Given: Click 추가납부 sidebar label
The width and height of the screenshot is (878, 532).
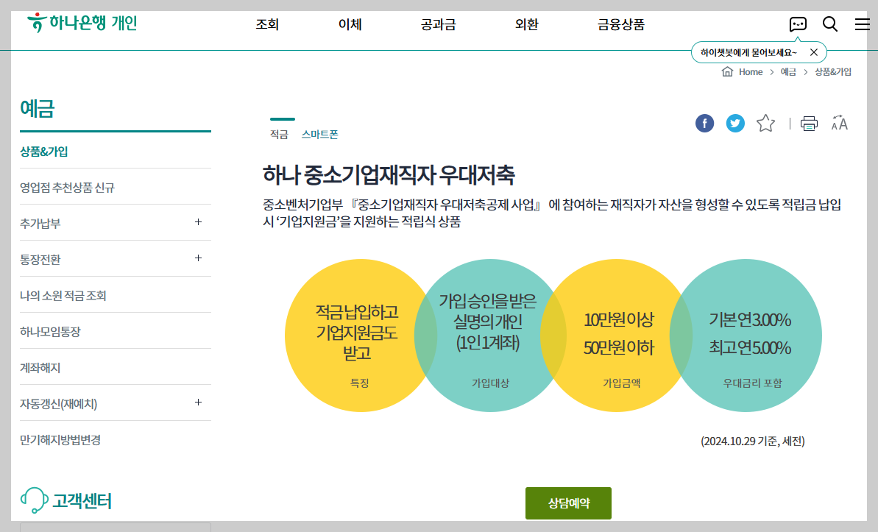Looking at the screenshot, I should pos(40,224).
